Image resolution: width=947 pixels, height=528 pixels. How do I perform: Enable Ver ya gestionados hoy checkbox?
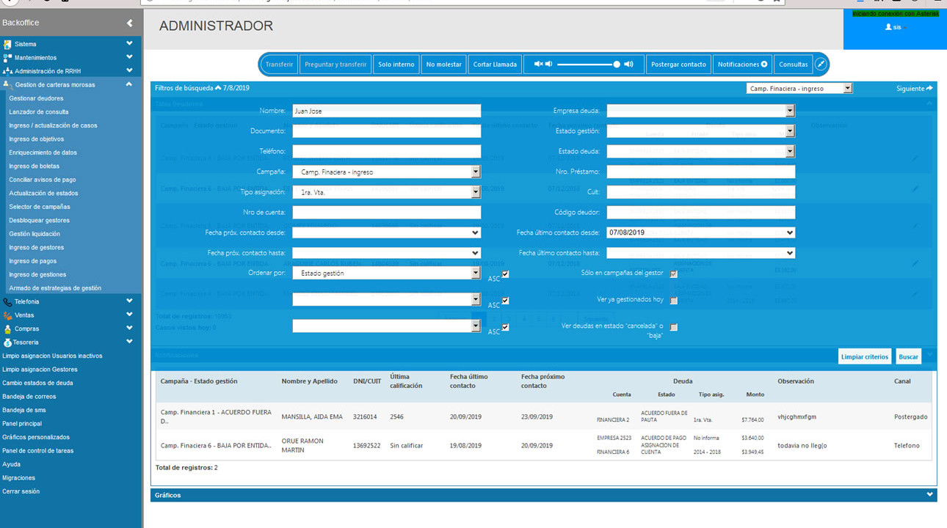(674, 301)
